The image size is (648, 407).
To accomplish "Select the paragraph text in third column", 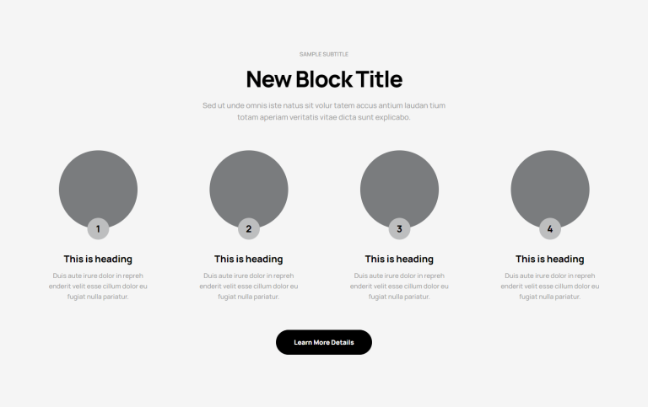I will pyautogui.click(x=399, y=286).
